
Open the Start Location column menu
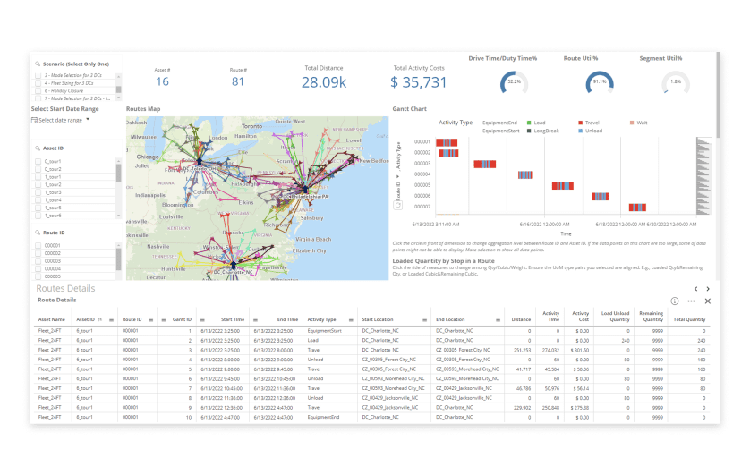[425, 319]
